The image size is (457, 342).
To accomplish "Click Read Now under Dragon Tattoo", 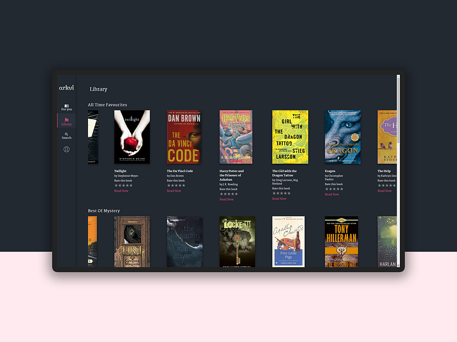I will pos(279,198).
